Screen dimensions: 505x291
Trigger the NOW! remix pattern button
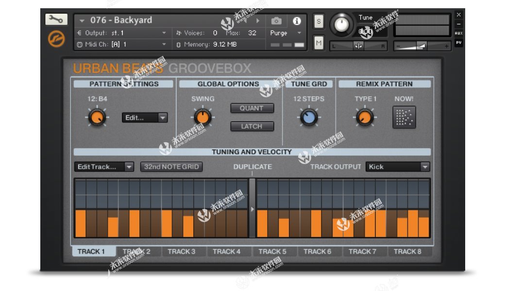click(x=404, y=117)
